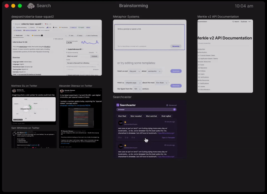Open the 'blog post' dropdown
The image size is (267, 194).
134,71
